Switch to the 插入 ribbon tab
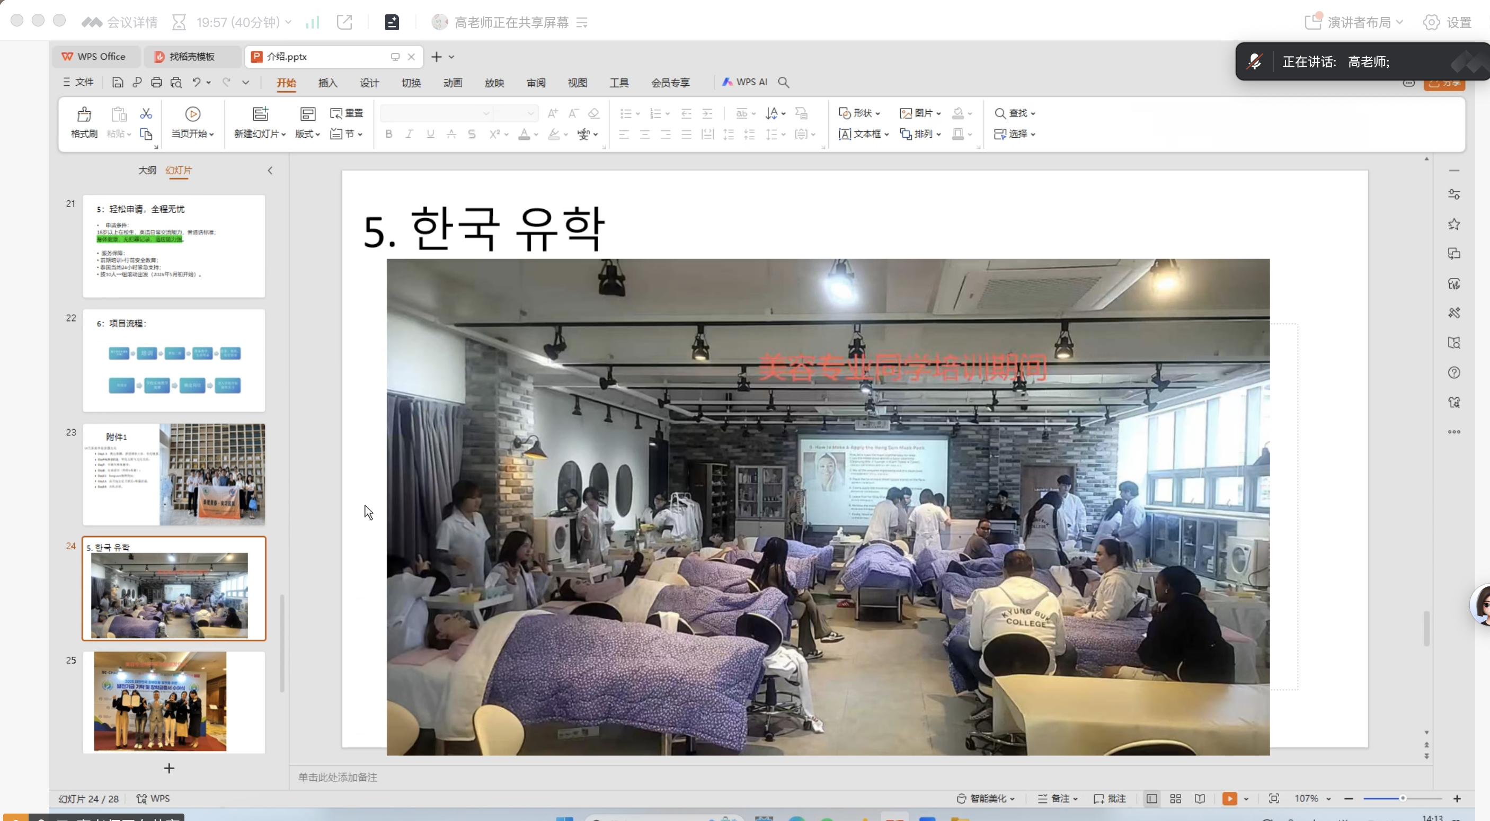 [327, 83]
